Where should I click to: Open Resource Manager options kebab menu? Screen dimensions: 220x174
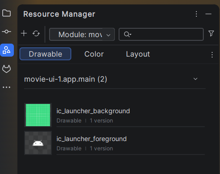(x=196, y=14)
